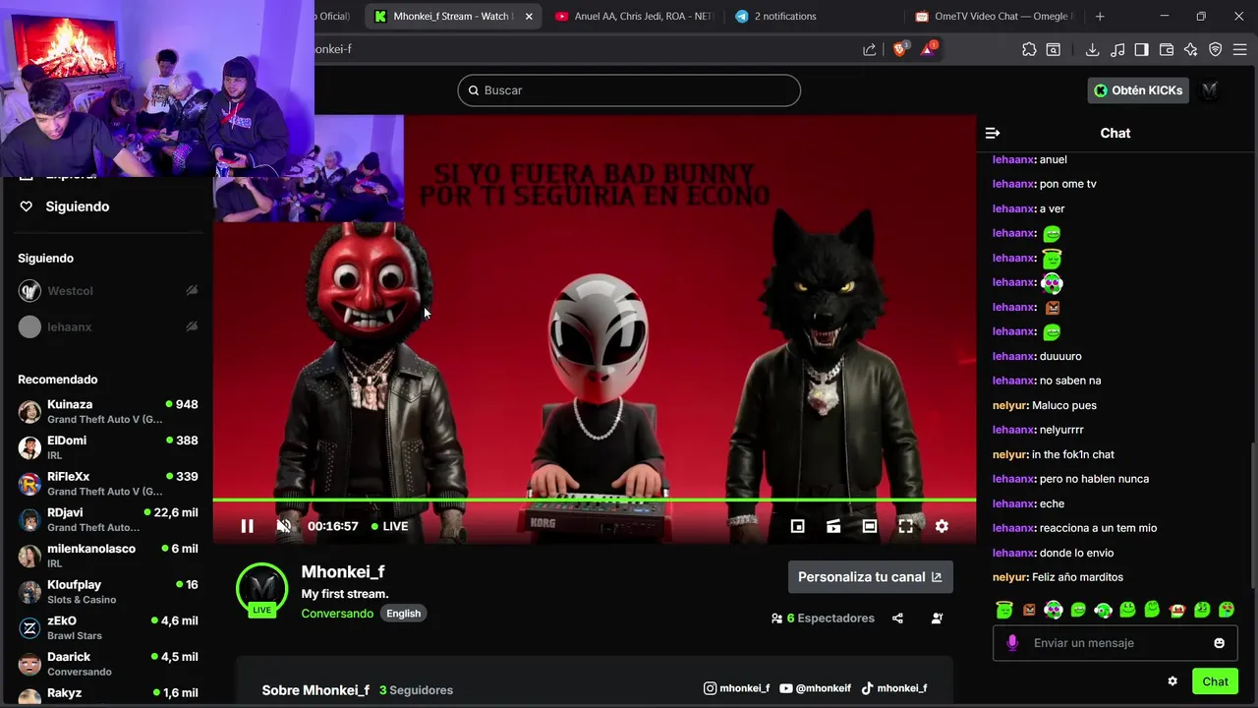Viewport: 1258px width, 708px height.
Task: Open recommended channel RiFleXx
Action: point(108,483)
